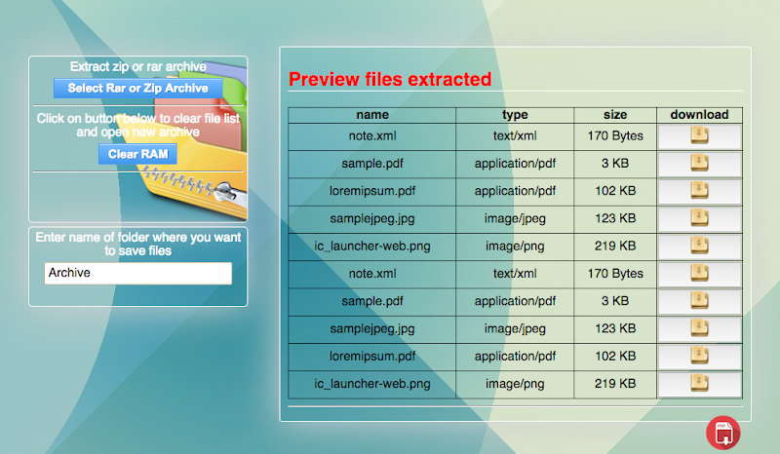The height and width of the screenshot is (454, 780).
Task: Click Select Rar or Zip Archive button
Action: (137, 88)
